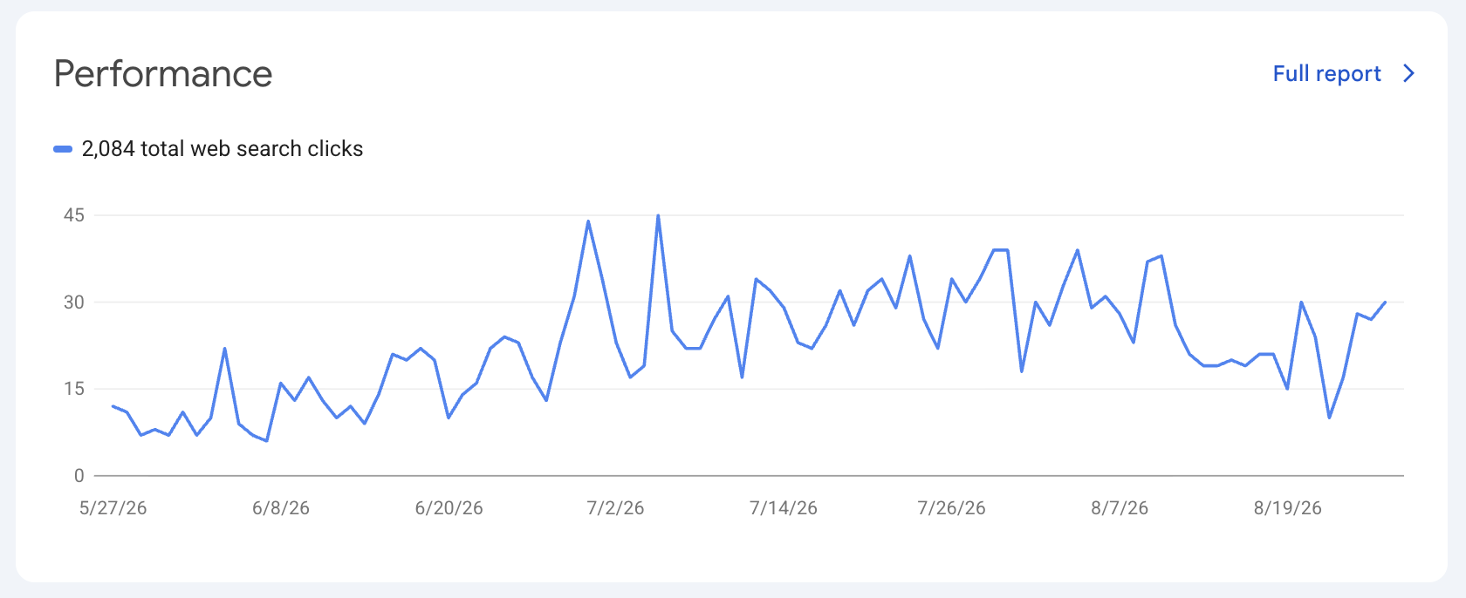Click the highest peak of the clicks line
The image size is (1466, 598).
[x=658, y=215]
